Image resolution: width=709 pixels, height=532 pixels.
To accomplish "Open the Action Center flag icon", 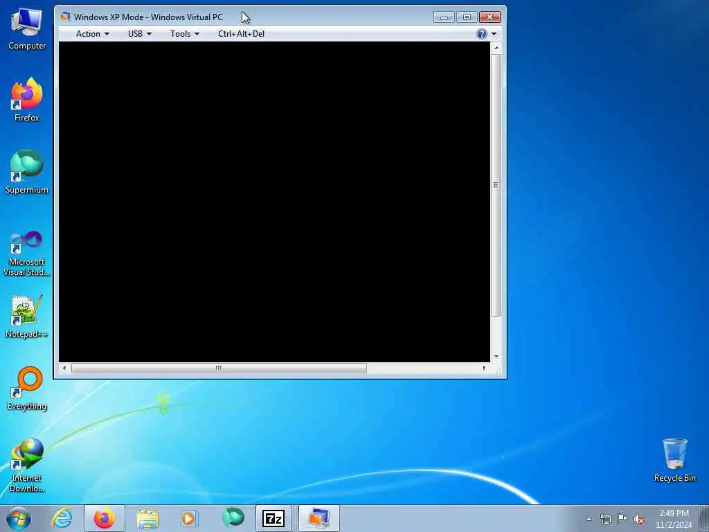I will coord(622,519).
